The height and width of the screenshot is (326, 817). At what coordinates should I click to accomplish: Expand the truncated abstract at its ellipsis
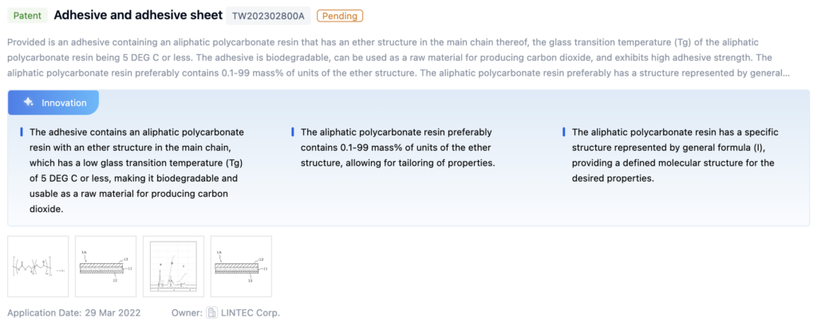(787, 73)
